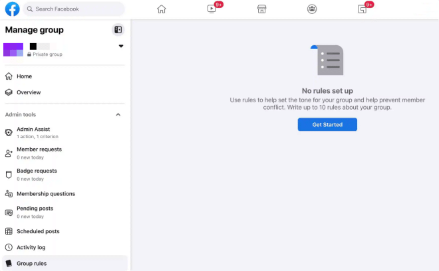The width and height of the screenshot is (439, 271).
Task: Click the Pending posts icon
Action: [x=9, y=213]
